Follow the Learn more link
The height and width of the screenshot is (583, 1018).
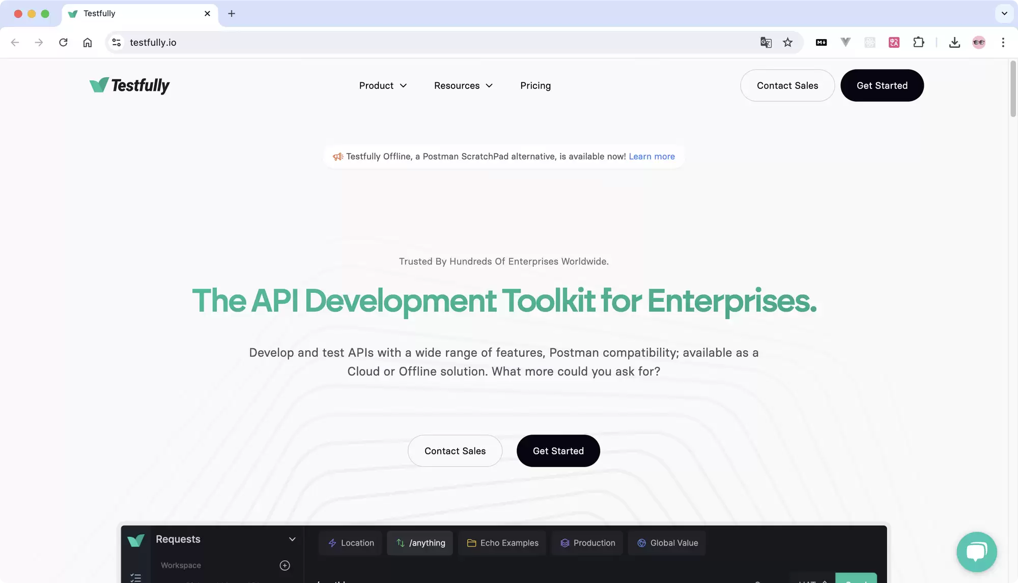652,157
